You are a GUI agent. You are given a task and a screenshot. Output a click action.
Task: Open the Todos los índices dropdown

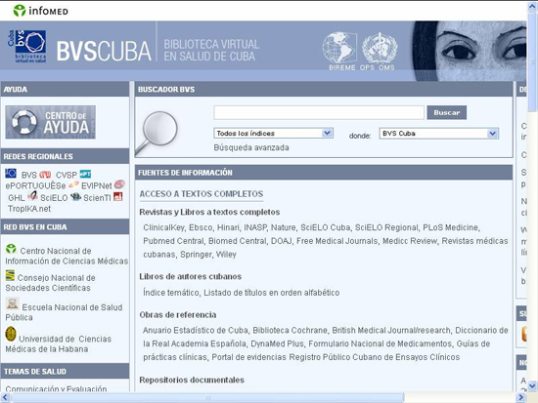coord(274,133)
